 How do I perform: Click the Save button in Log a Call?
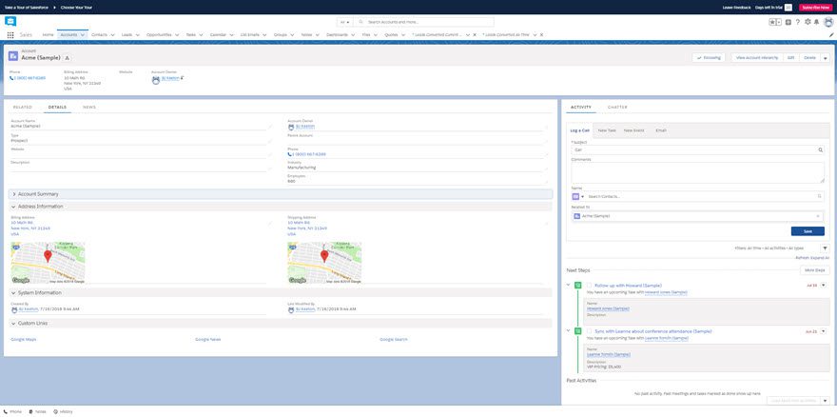click(x=807, y=231)
